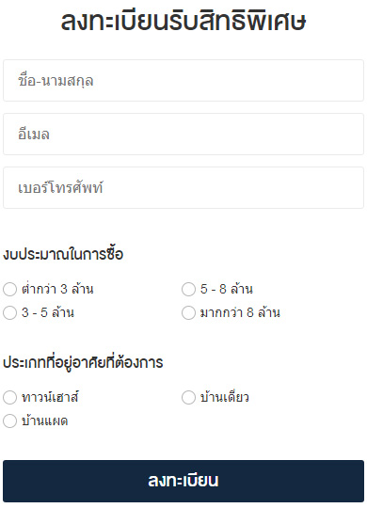Submit the form with the ลงทะเบียน button
Screen dimensions: 367x508
pos(183,481)
